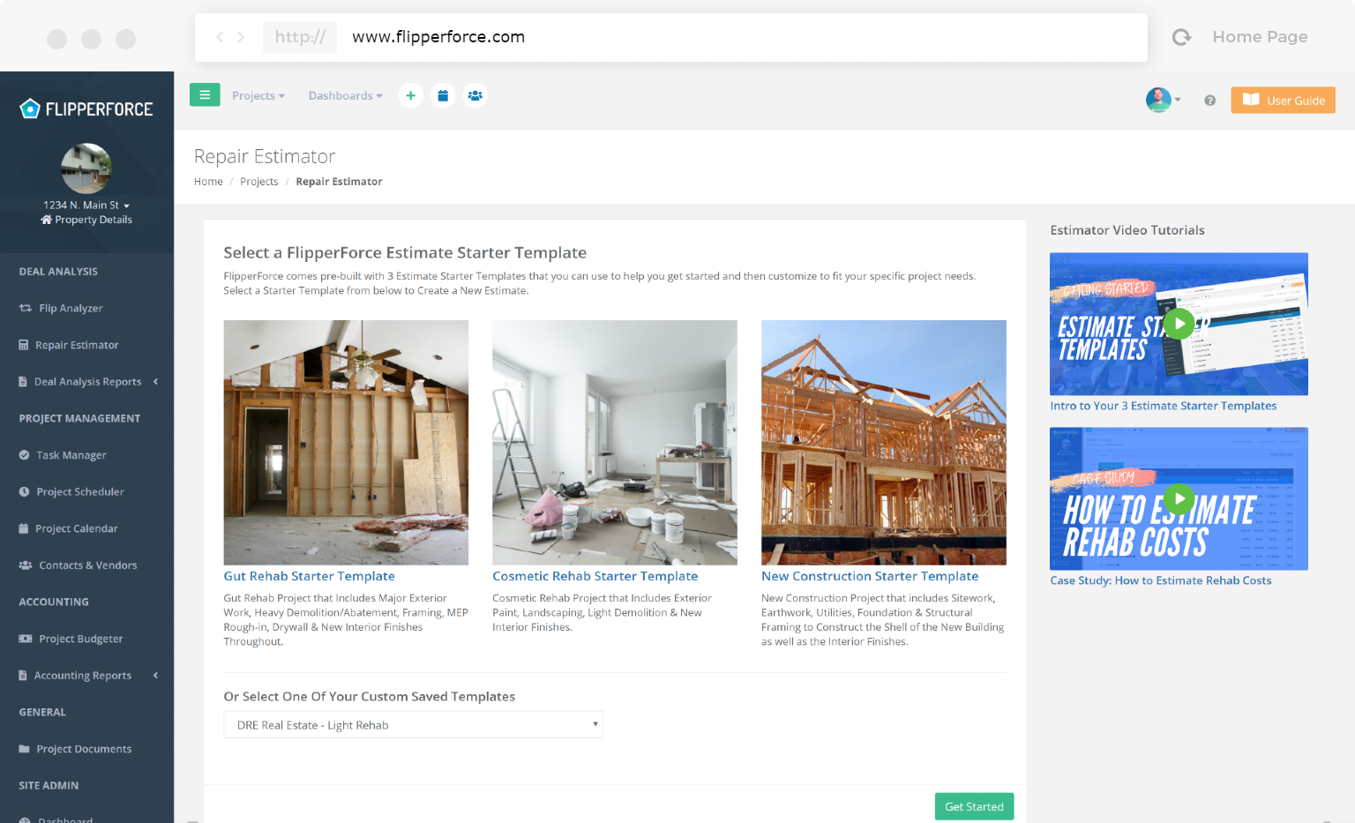Expand the Accounting Reports chevron
This screenshot has height=823, width=1355.
156,676
